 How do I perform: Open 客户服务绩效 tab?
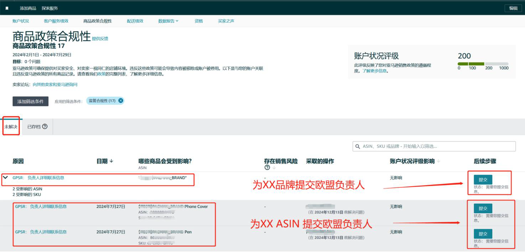[x=56, y=21]
